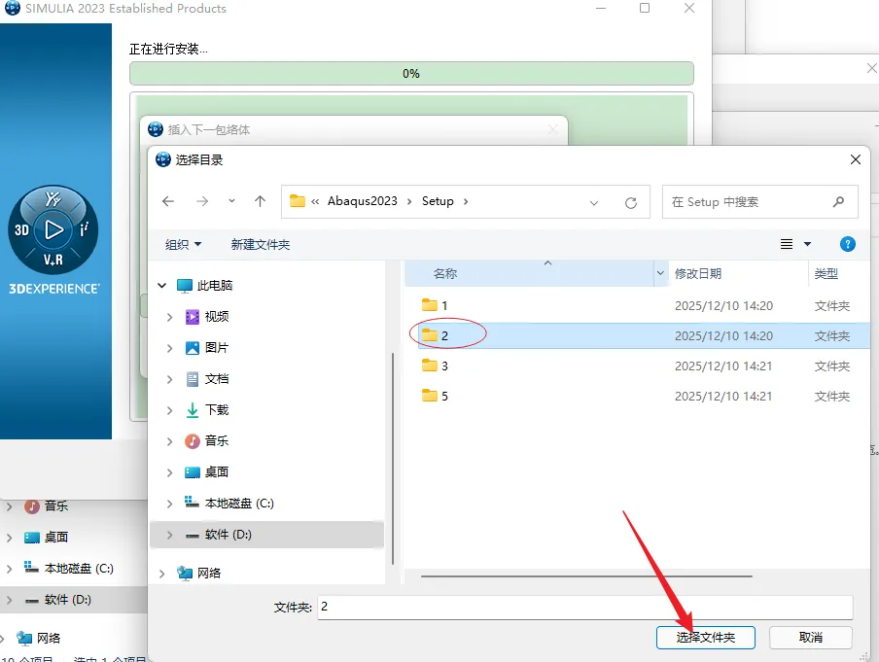Screen dimensions: 879x662
Task: Open the help question mark icon
Action: pyautogui.click(x=847, y=244)
